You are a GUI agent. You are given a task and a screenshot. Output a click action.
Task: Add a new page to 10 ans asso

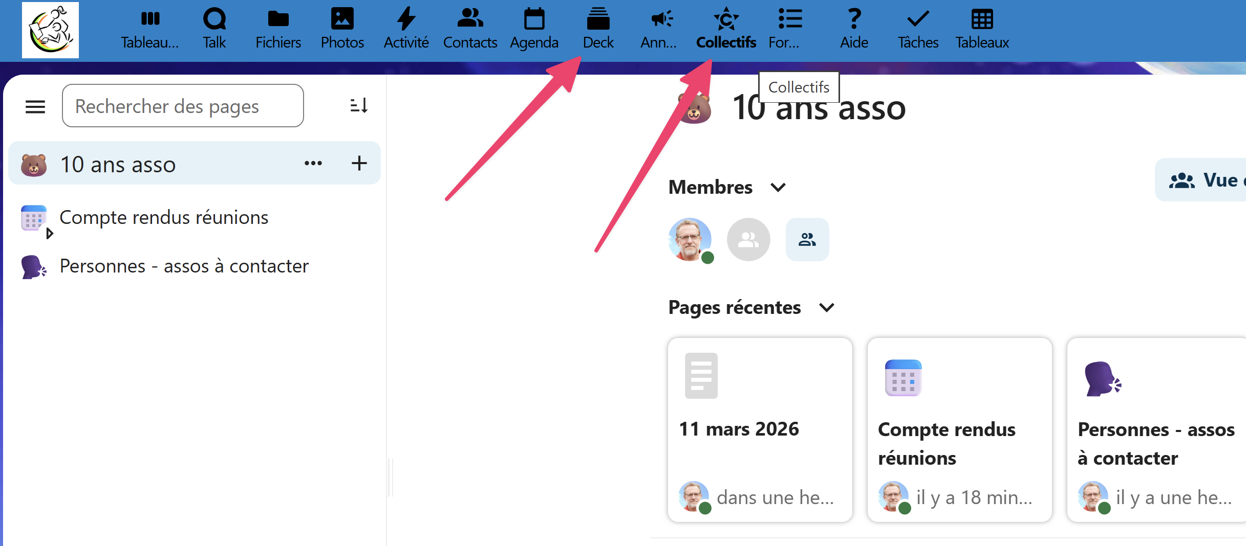359,164
